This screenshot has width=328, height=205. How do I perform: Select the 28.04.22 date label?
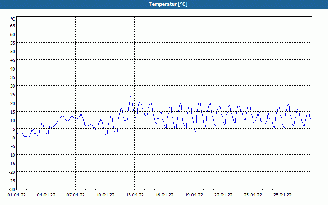pos(282,195)
